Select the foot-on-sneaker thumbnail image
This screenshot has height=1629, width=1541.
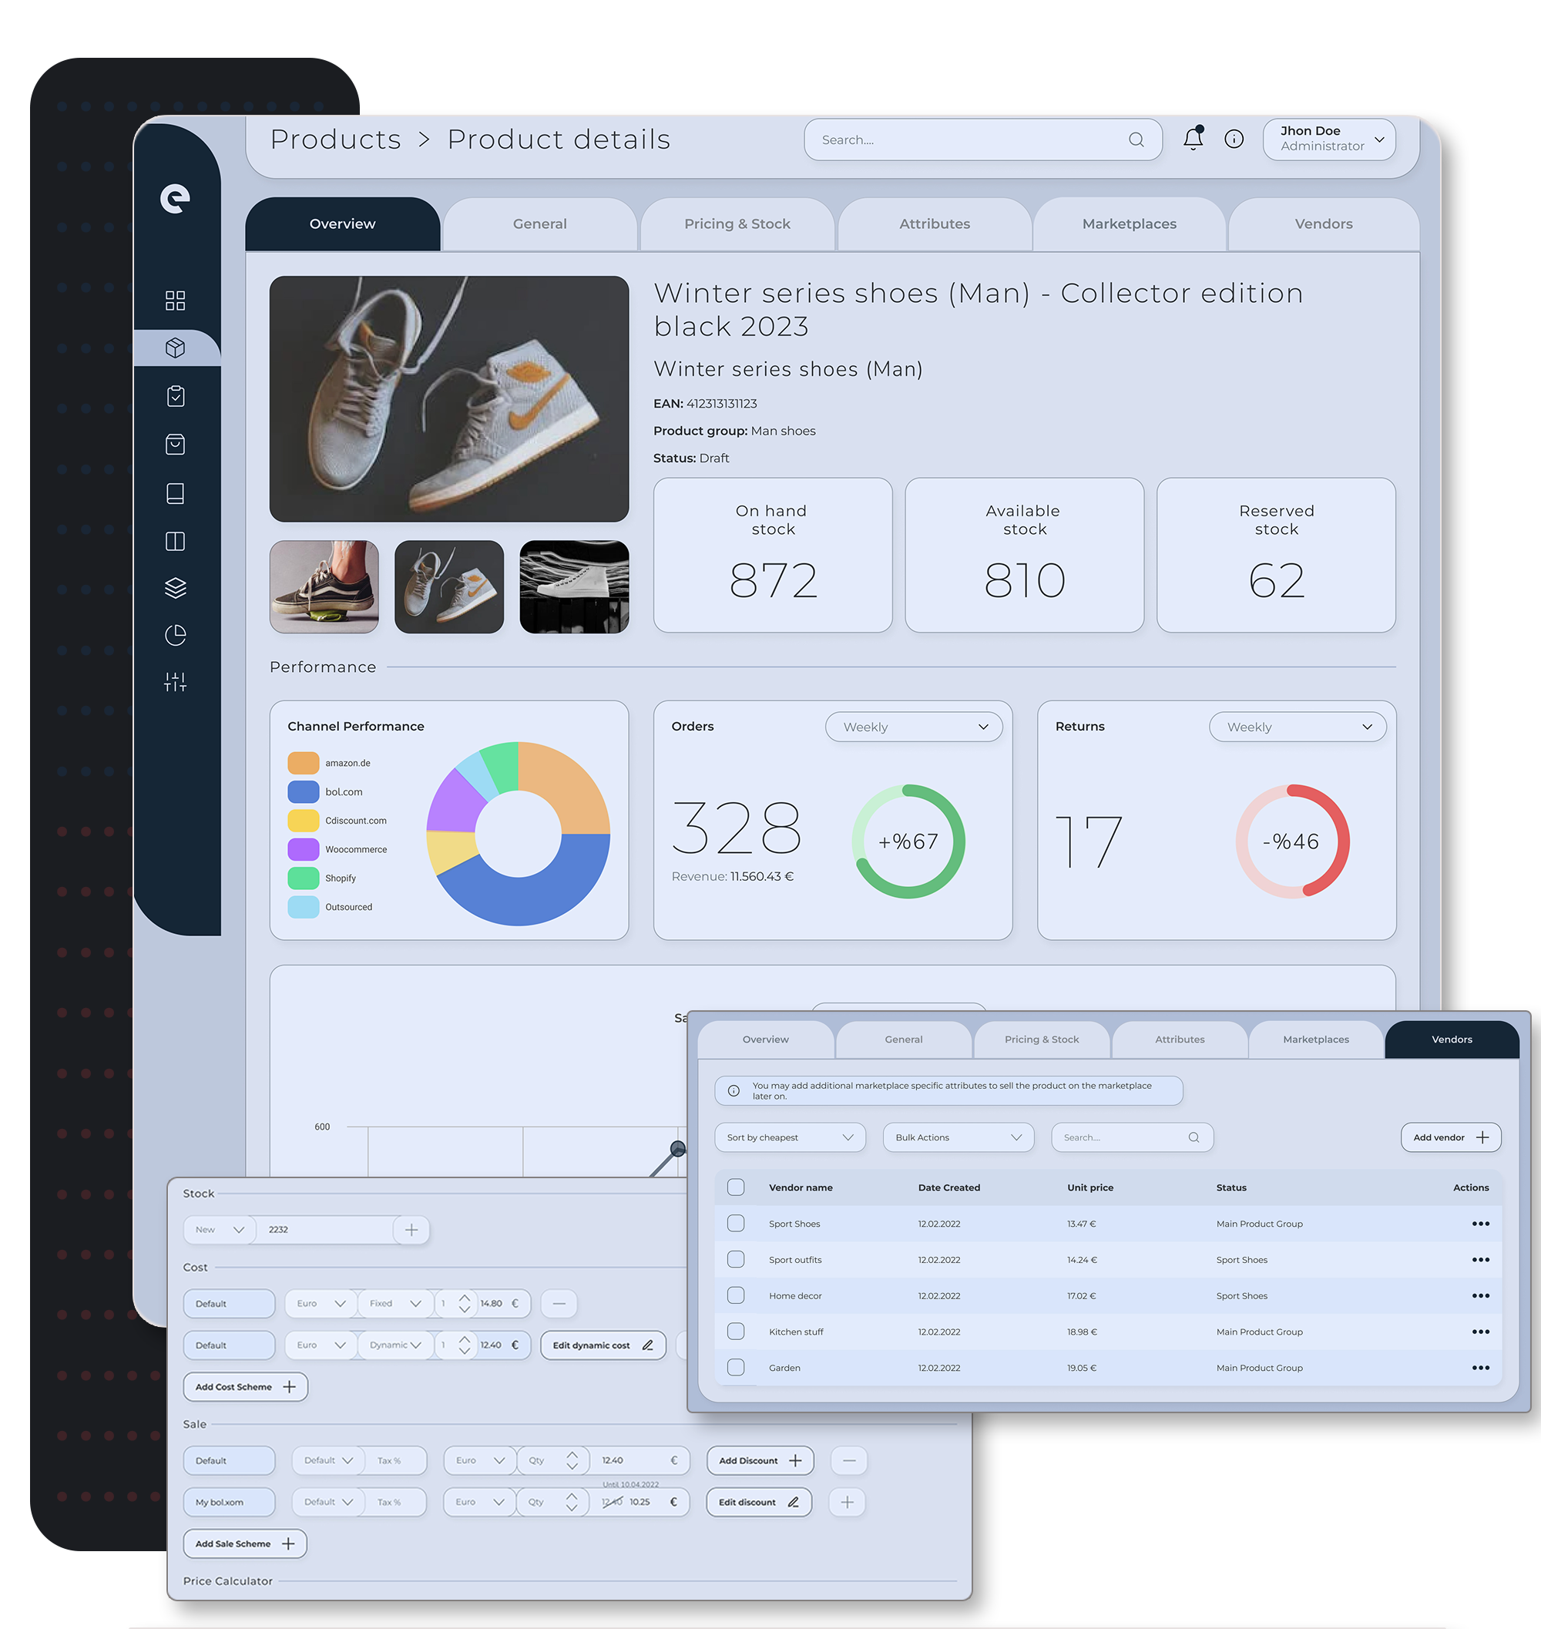324,586
